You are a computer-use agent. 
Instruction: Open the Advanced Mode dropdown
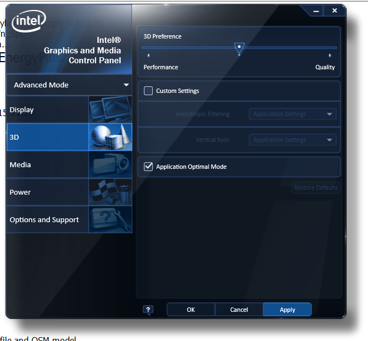(69, 85)
